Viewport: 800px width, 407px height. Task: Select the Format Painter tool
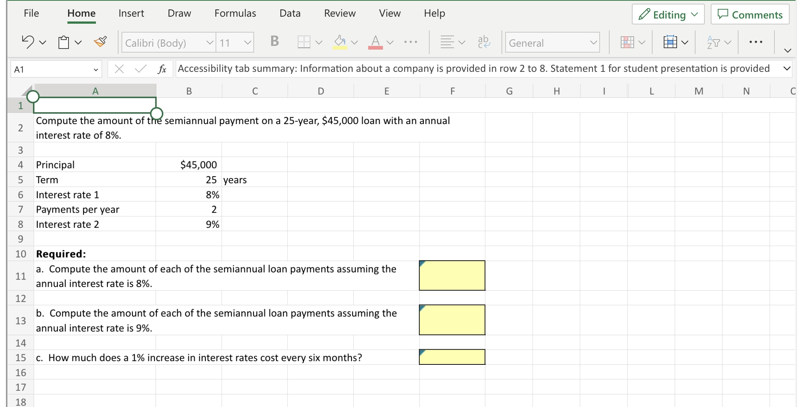(x=100, y=41)
